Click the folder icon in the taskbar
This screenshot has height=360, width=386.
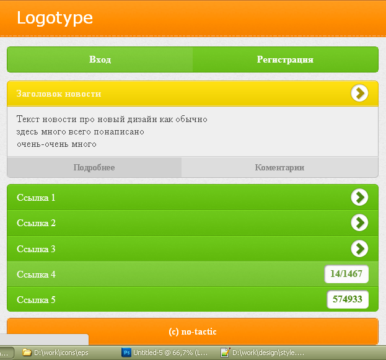click(x=27, y=353)
